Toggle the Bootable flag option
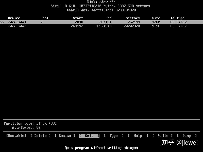 tap(16, 136)
